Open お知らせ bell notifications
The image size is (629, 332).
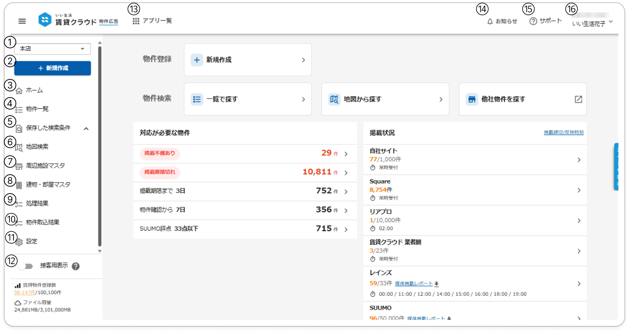pyautogui.click(x=490, y=22)
